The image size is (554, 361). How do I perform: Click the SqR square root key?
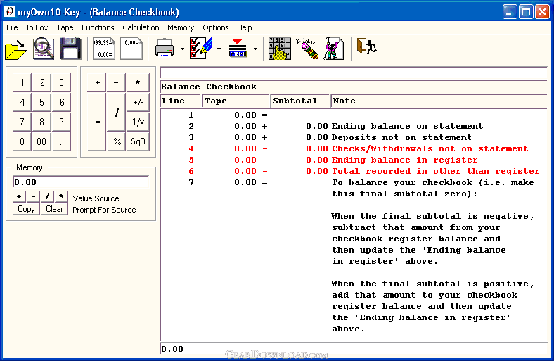pos(138,141)
